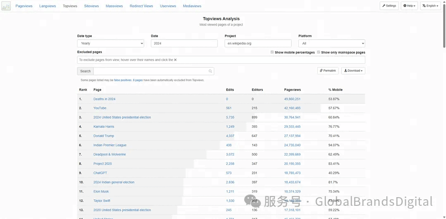The width and height of the screenshot is (446, 219).
Task: Click the % Mobile column header
Action: click(x=335, y=89)
